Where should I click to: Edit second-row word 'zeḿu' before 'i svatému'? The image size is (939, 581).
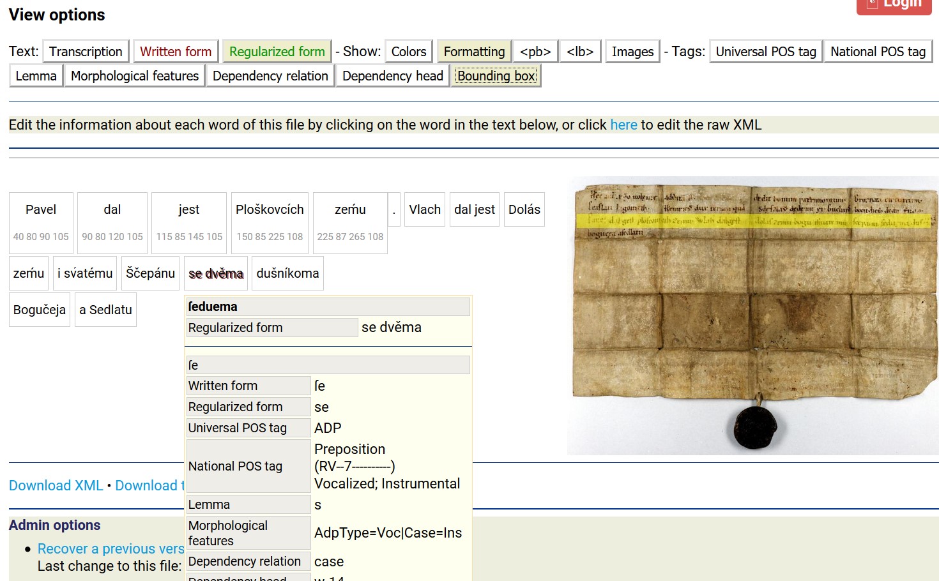[29, 273]
